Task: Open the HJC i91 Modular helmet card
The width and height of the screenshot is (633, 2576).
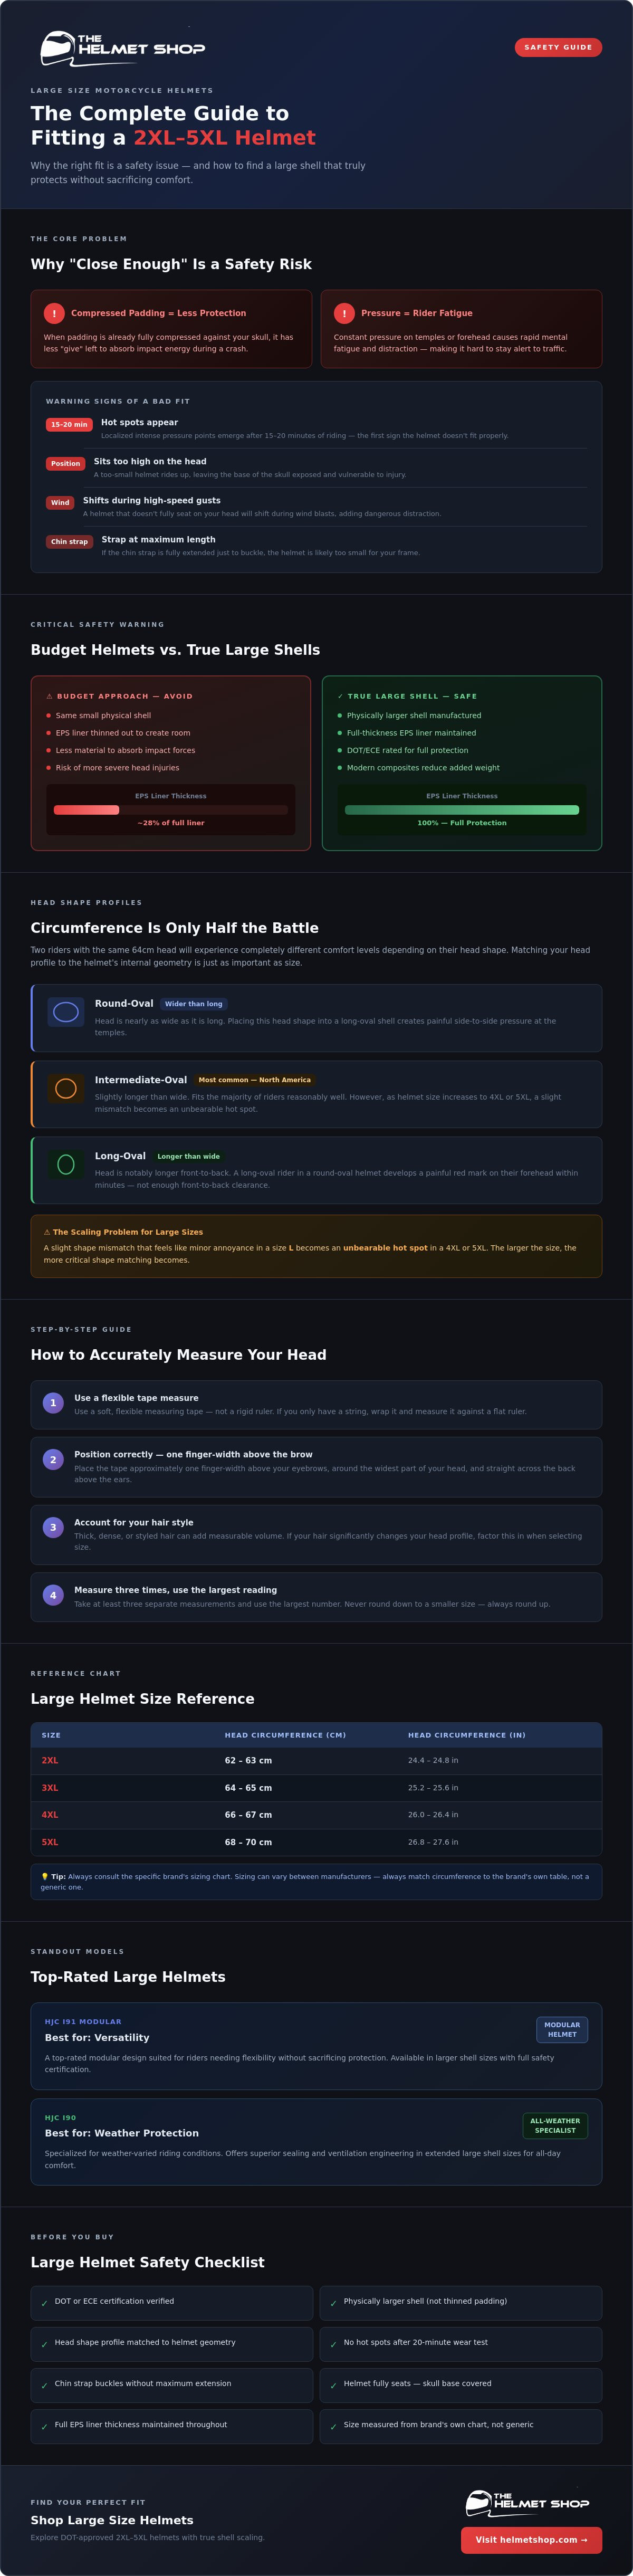Action: [x=316, y=2046]
